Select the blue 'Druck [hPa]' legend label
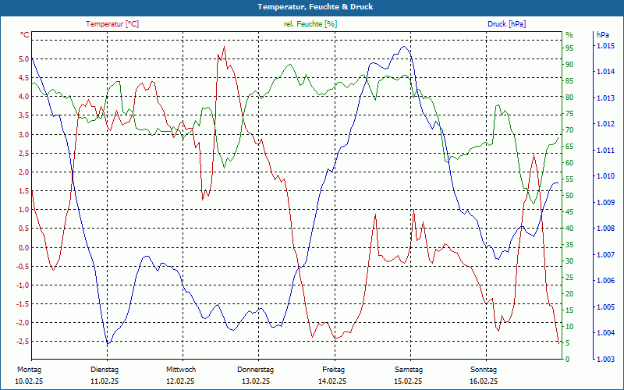The width and height of the screenshot is (624, 390). click(506, 24)
